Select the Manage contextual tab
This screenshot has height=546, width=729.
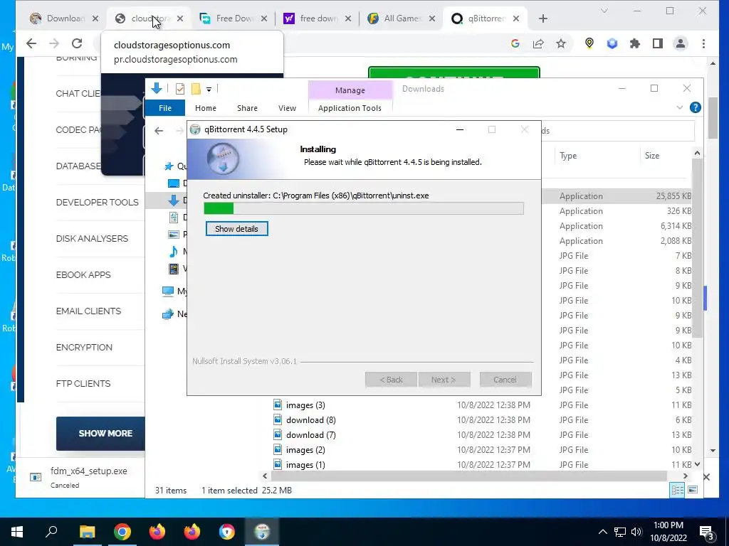click(x=350, y=90)
